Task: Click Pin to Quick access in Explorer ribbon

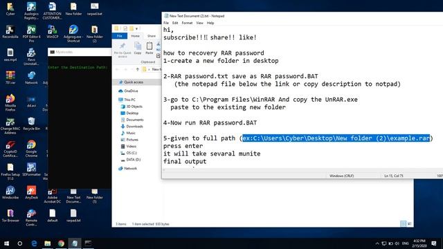Action: click(x=123, y=50)
